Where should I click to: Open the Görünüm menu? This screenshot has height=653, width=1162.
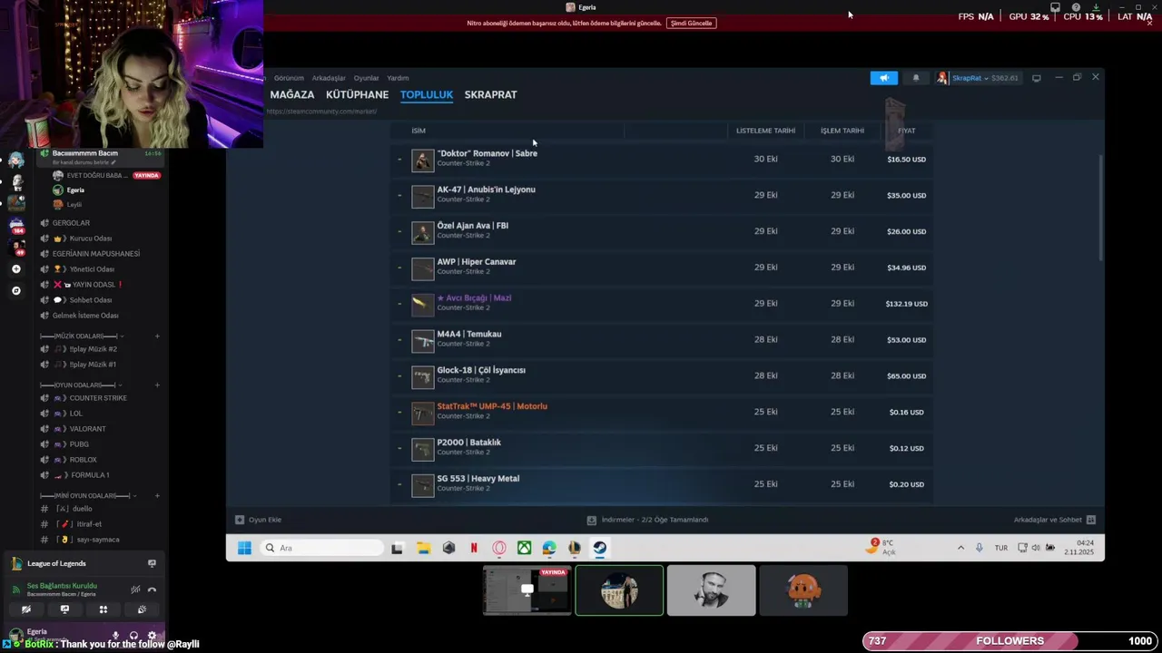click(289, 78)
